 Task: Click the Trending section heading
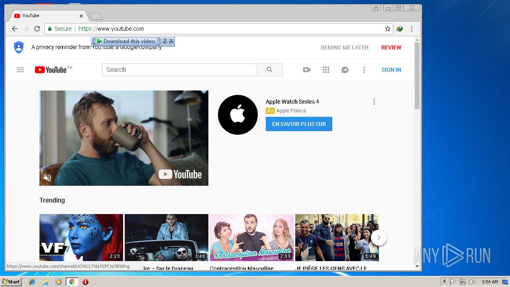pyautogui.click(x=52, y=200)
